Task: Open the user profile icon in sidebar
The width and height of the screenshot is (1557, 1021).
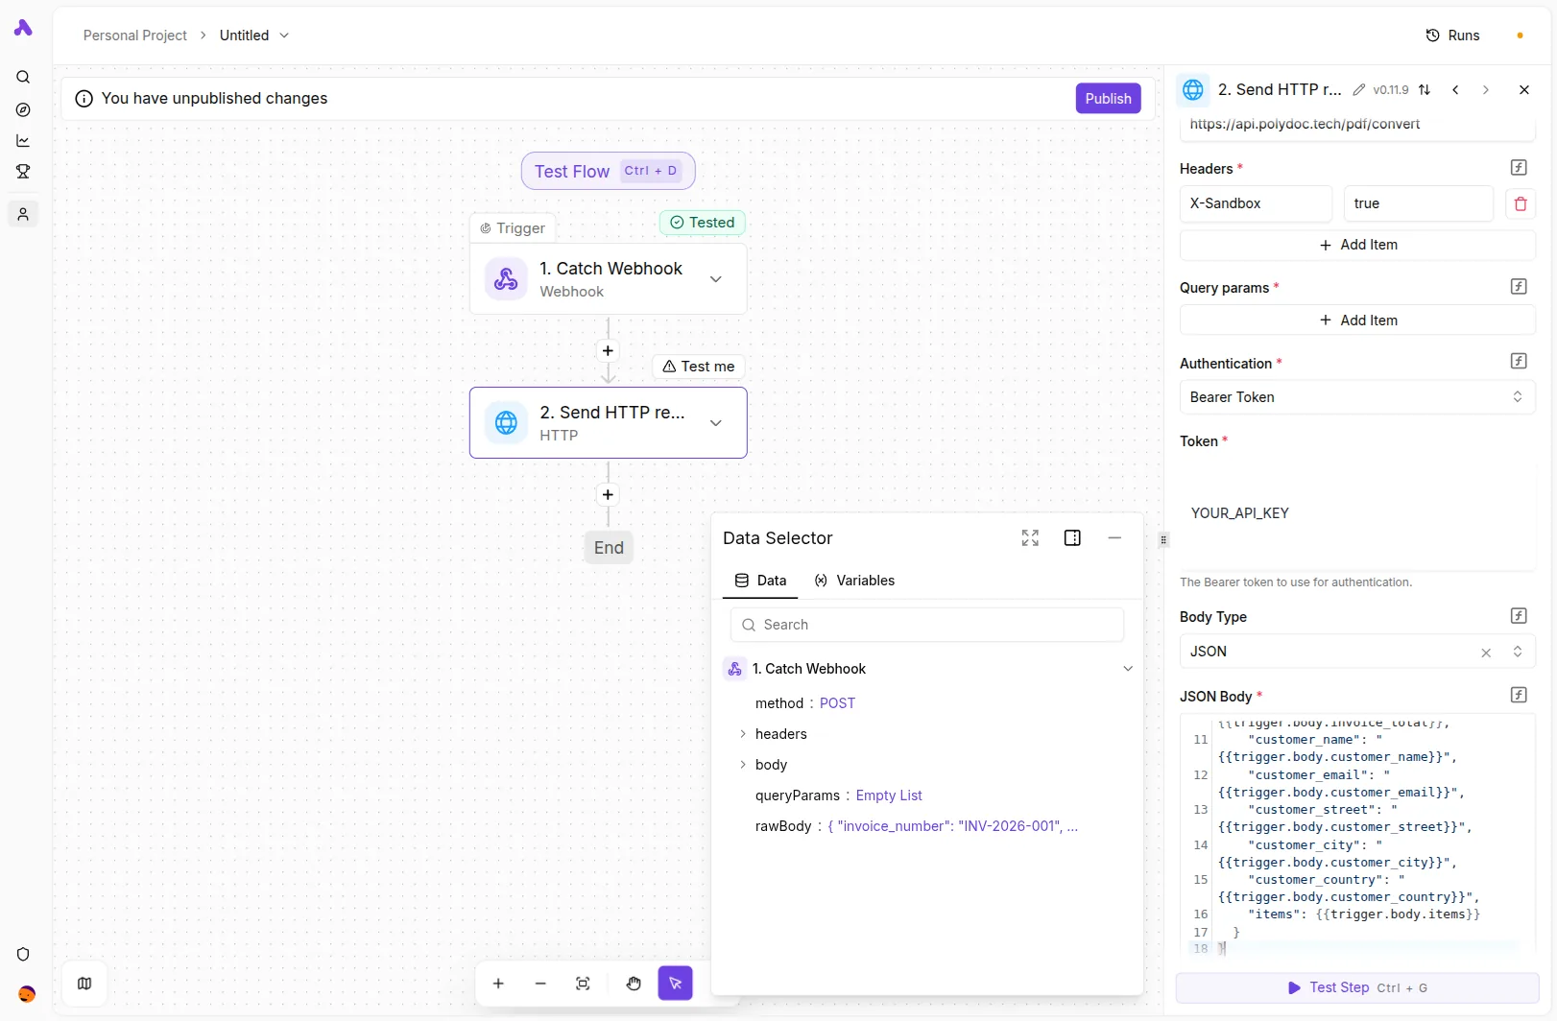Action: click(x=23, y=214)
